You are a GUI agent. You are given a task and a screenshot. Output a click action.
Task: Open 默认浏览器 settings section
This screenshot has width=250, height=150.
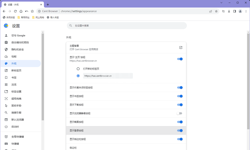coord(21,120)
